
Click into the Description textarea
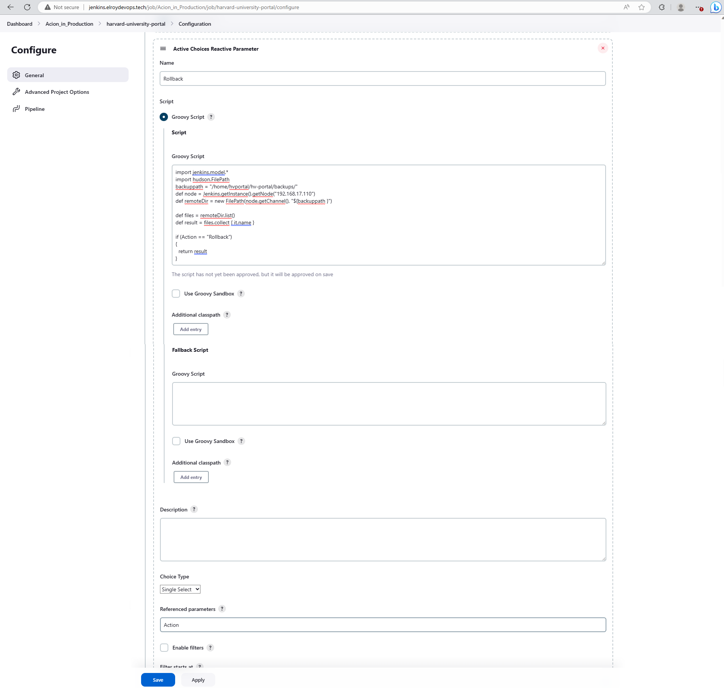pos(383,539)
